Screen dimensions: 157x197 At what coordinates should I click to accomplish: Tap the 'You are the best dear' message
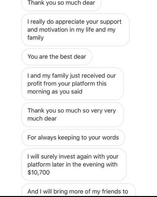pos(57,57)
